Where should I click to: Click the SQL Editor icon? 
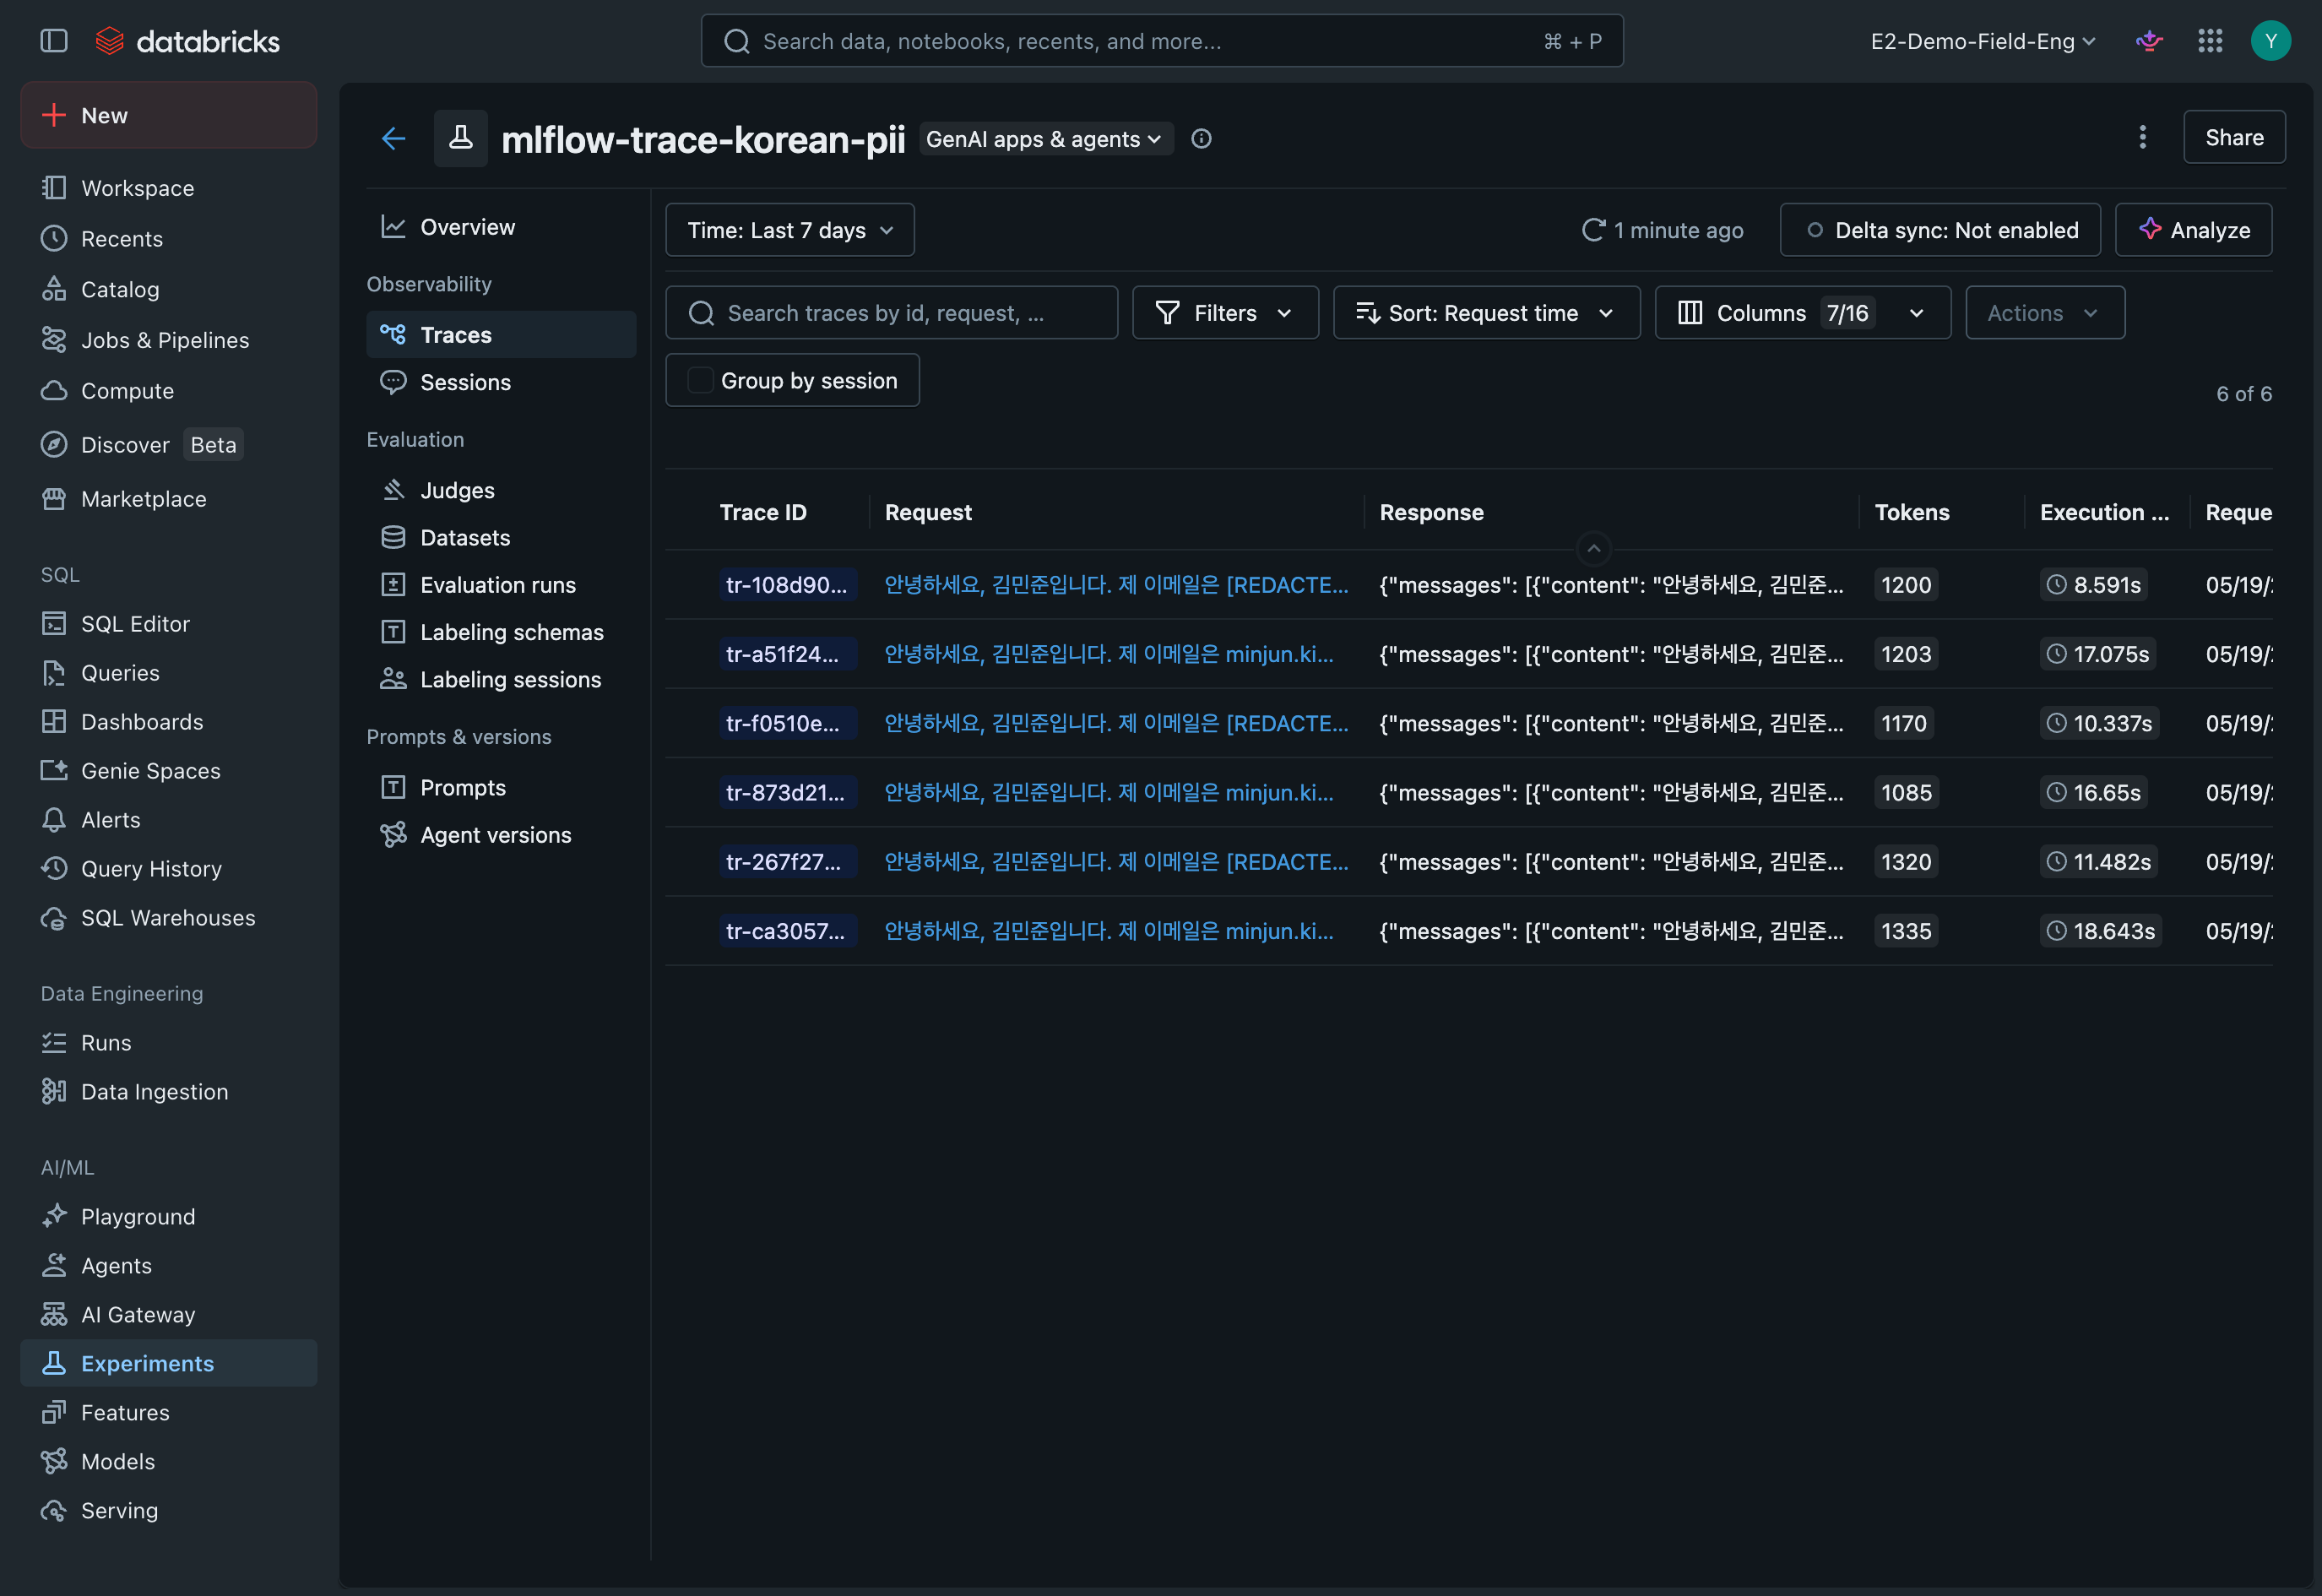point(54,623)
